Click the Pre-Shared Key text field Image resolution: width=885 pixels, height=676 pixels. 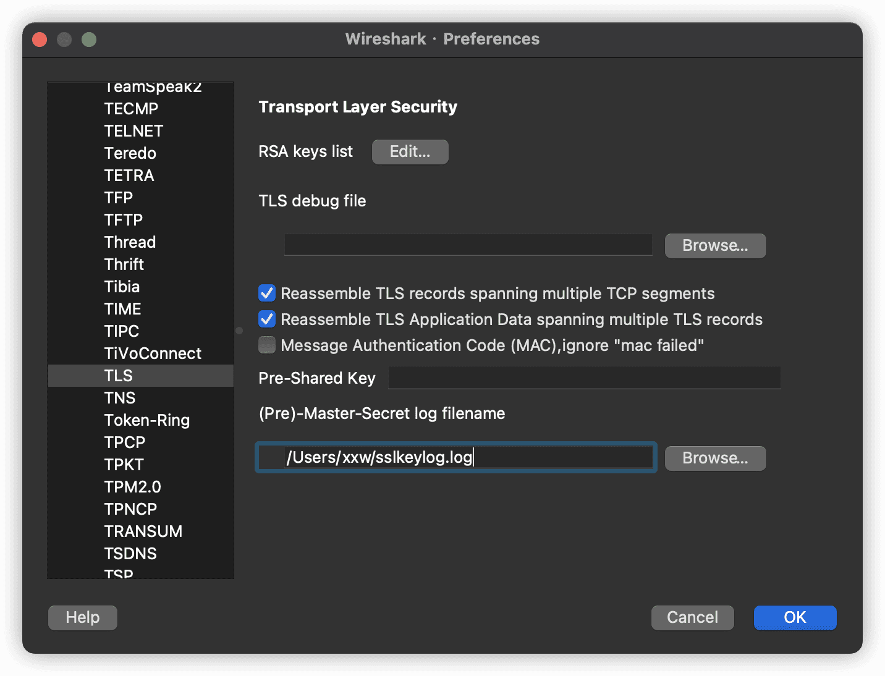584,378
